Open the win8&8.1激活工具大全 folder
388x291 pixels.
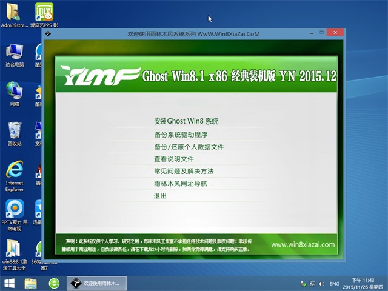click(x=15, y=255)
